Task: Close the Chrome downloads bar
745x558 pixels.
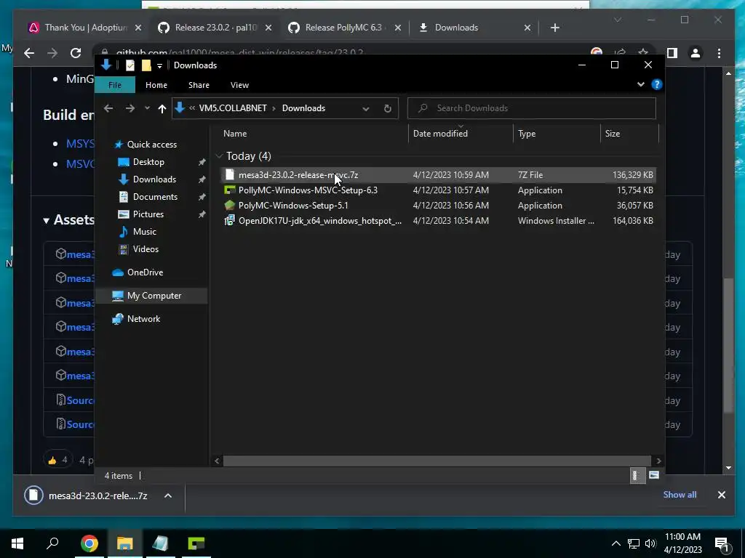Action: tap(721, 495)
